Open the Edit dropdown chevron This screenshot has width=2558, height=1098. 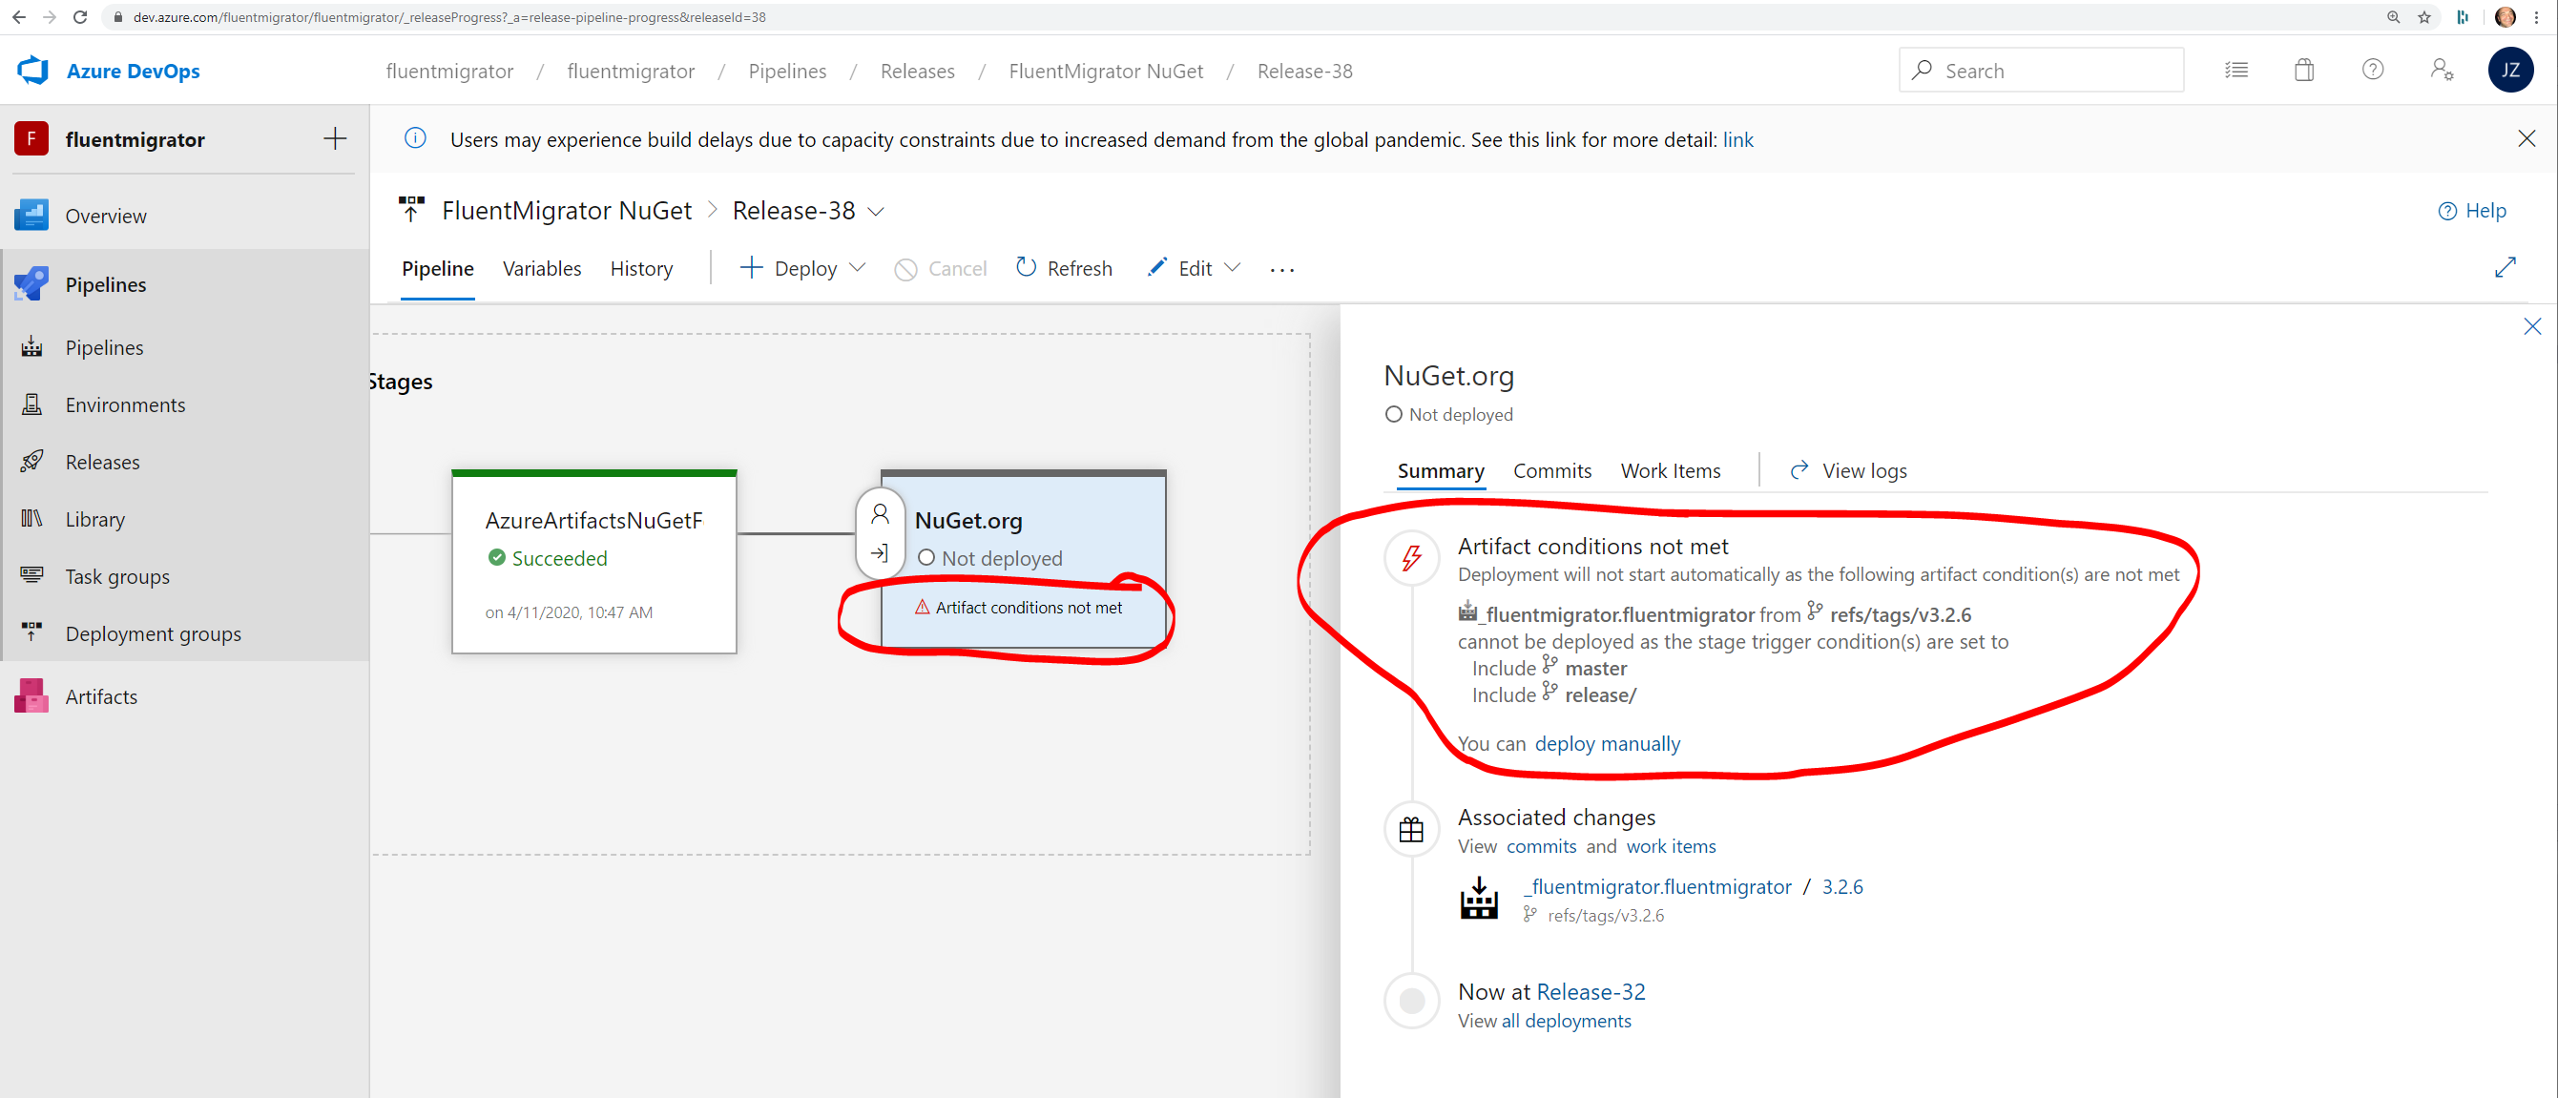[x=1233, y=268]
